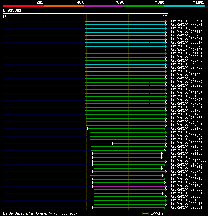Select the UniRef100_A5AVX6 label
The image size is (208, 216).
(187, 103)
